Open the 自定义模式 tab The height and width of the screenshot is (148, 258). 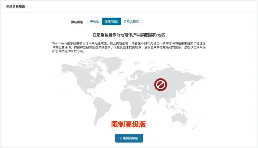point(131,22)
